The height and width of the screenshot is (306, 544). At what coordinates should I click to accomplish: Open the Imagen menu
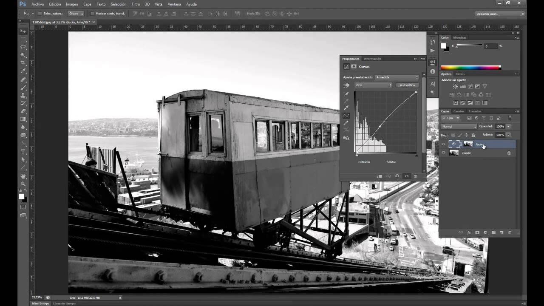[x=72, y=4]
